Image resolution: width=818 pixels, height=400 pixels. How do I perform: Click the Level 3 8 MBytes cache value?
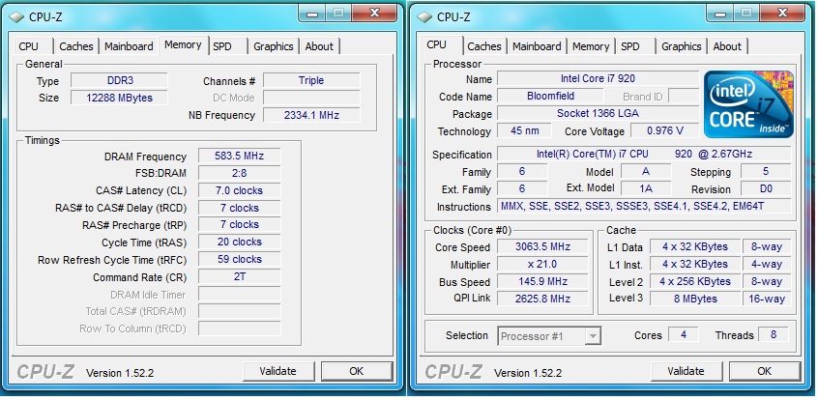[x=695, y=299]
